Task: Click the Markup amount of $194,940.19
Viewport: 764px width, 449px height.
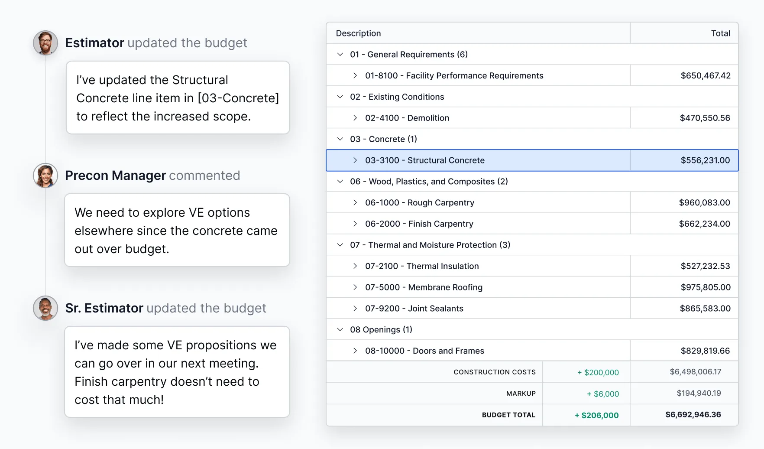Action: 698,393
